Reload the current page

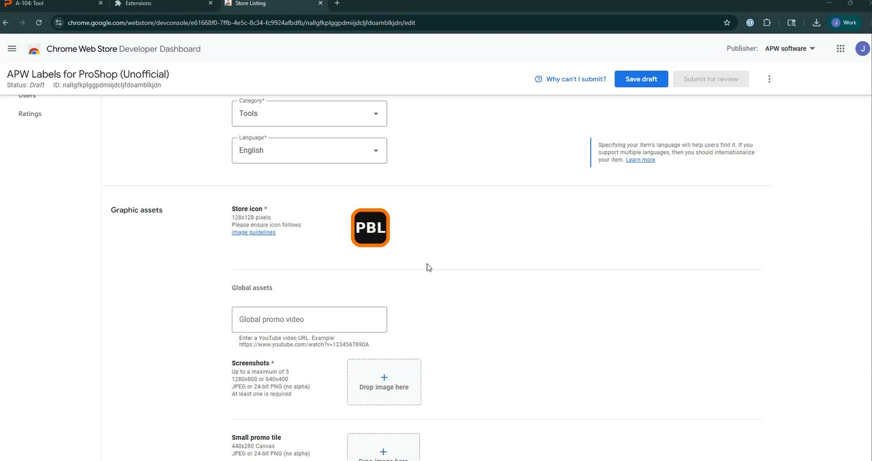point(39,22)
